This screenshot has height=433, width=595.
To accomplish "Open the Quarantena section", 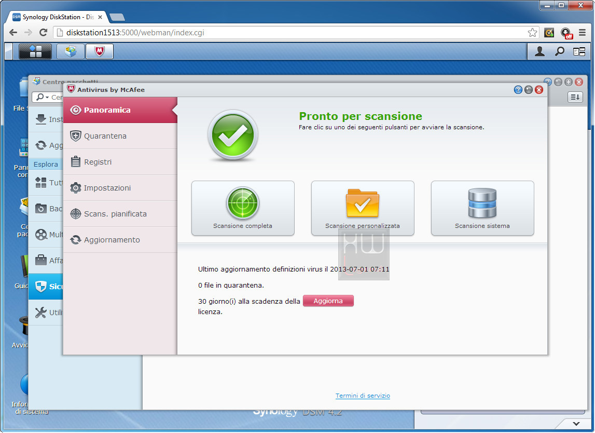I will pyautogui.click(x=120, y=136).
